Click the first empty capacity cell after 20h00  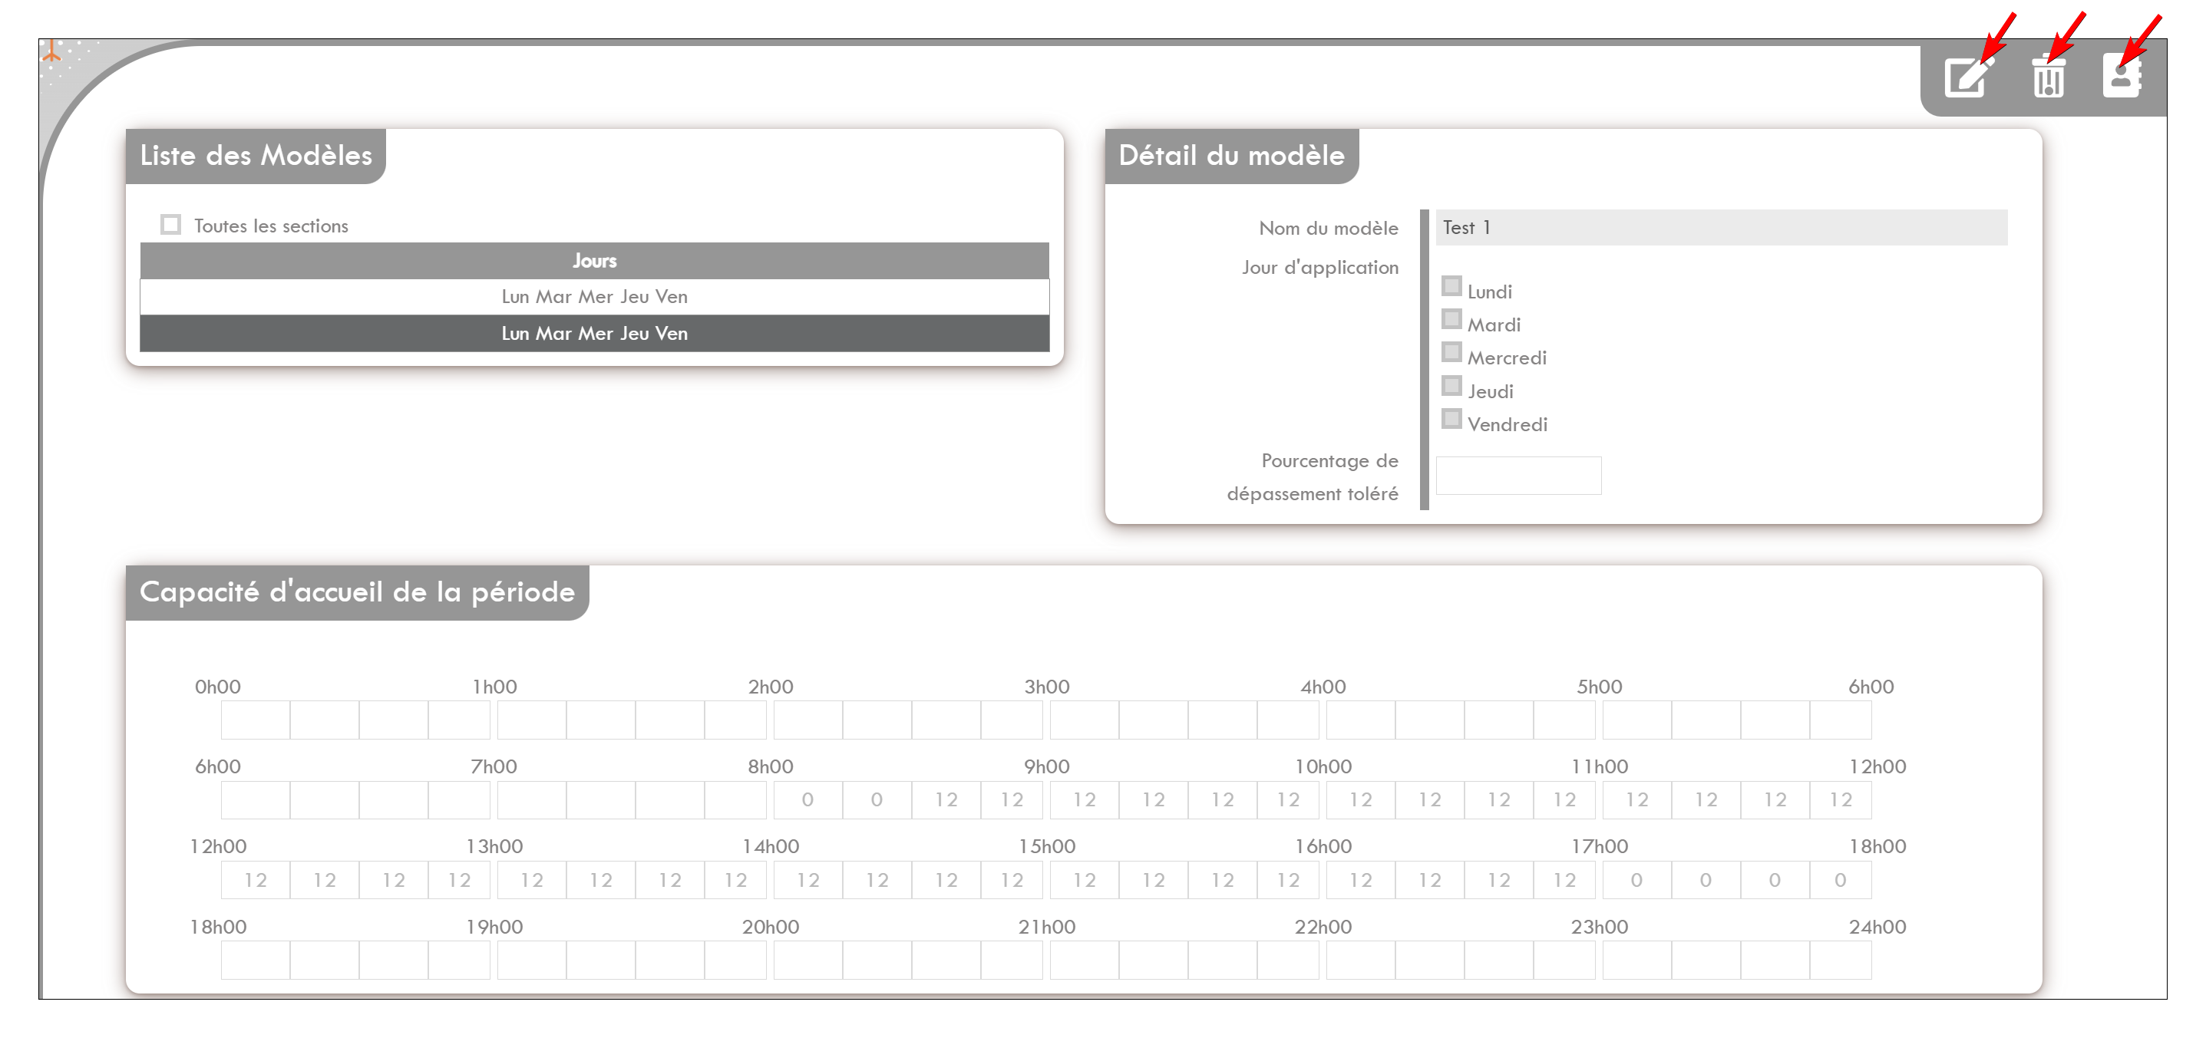click(807, 960)
